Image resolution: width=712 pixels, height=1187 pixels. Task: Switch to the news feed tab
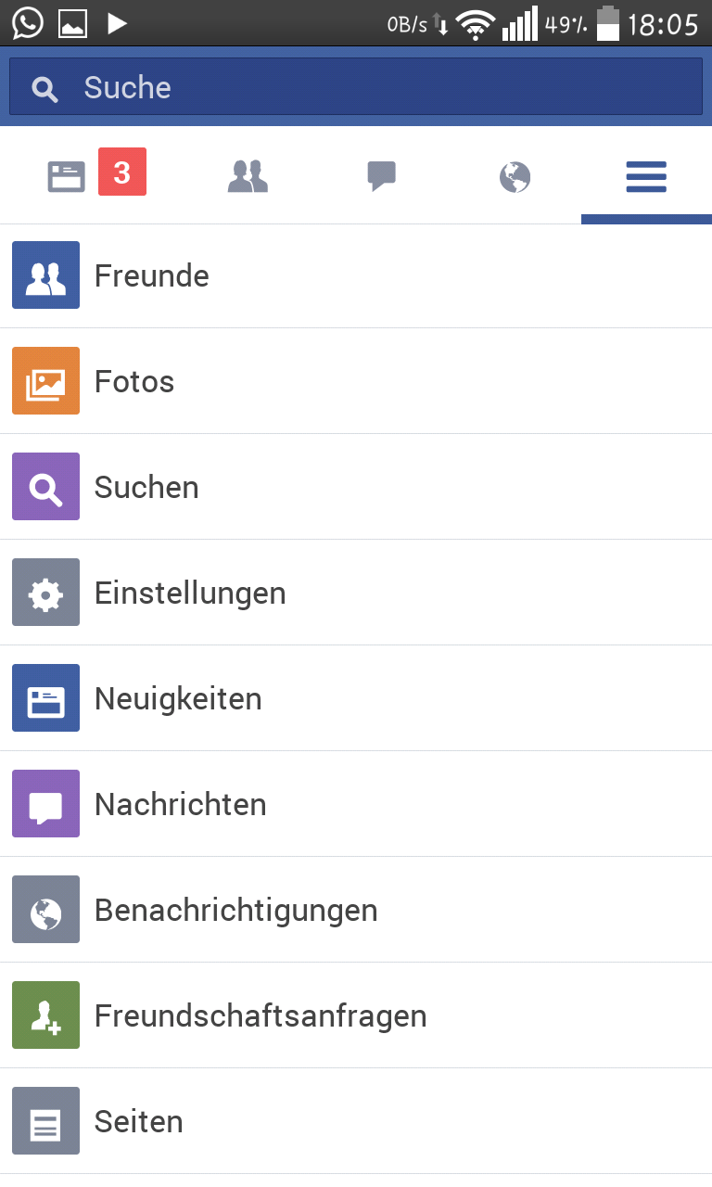pos(67,175)
